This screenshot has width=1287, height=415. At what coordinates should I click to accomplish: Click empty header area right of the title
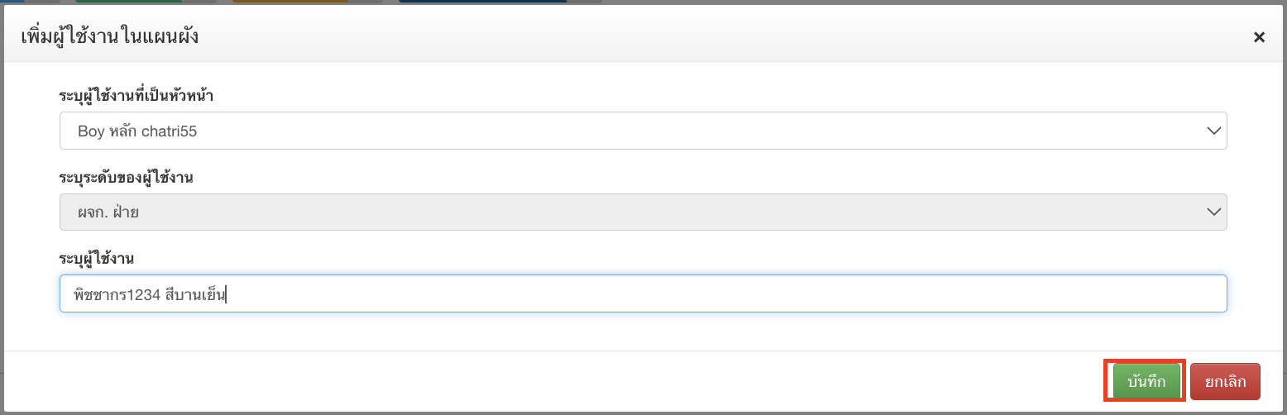tap(720, 37)
